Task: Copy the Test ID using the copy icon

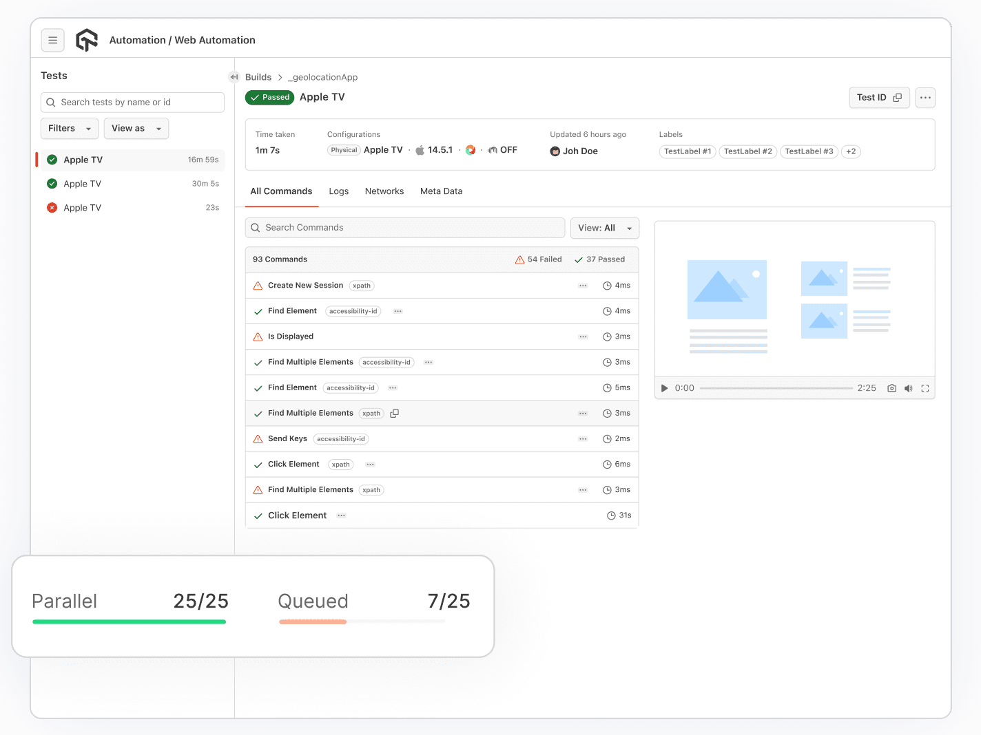Action: (x=898, y=97)
